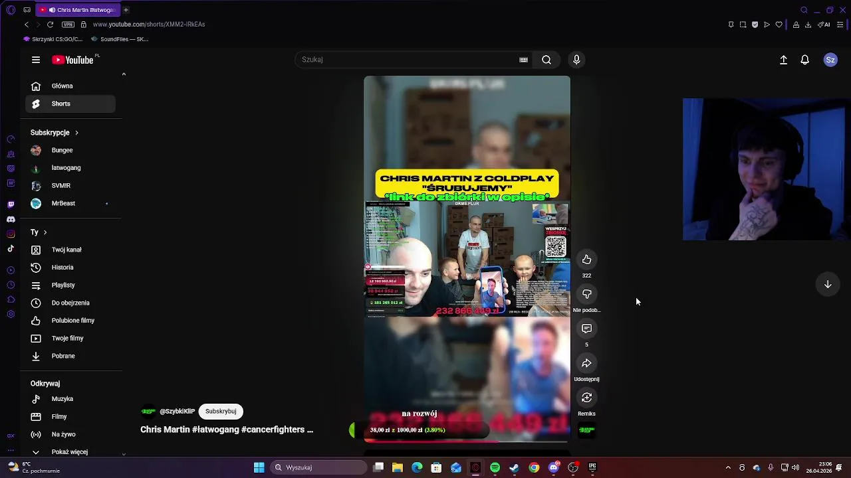
Task: Toggle the VPN badge in address bar
Action: point(68,25)
